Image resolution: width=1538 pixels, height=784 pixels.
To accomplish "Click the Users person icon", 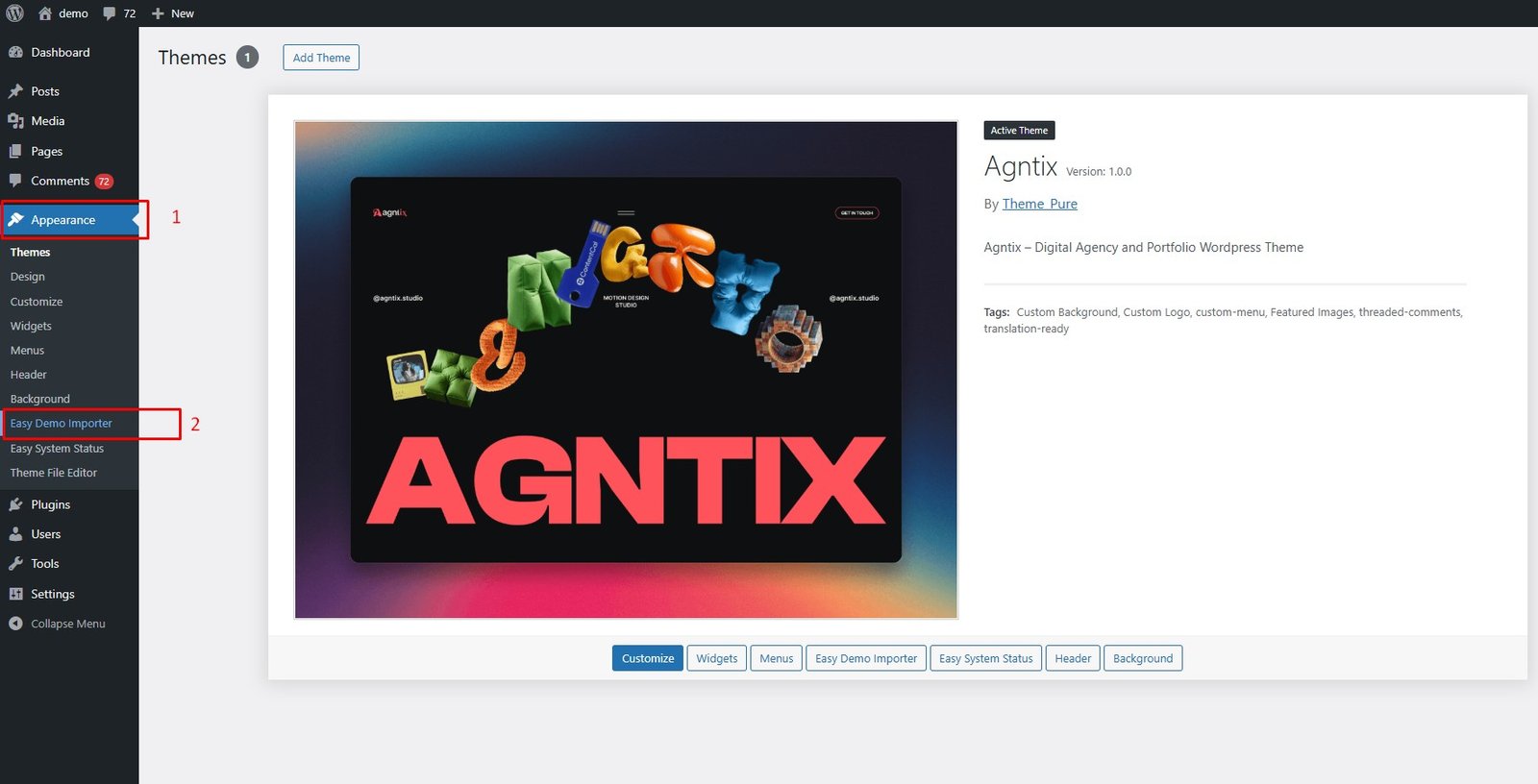I will tap(15, 534).
